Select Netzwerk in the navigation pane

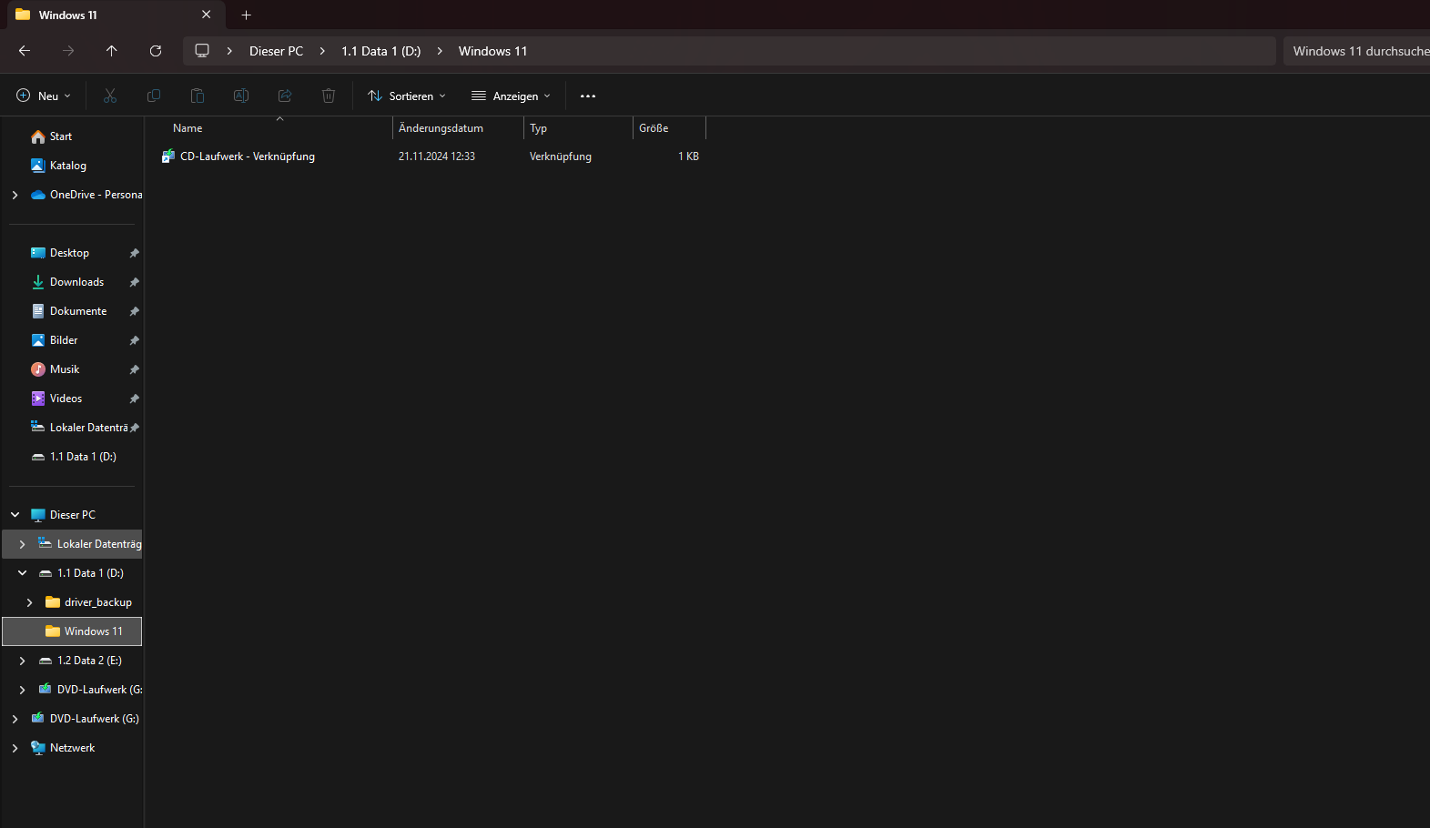coord(72,748)
